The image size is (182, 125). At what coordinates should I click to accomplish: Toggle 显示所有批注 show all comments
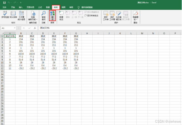[x=91, y=15]
